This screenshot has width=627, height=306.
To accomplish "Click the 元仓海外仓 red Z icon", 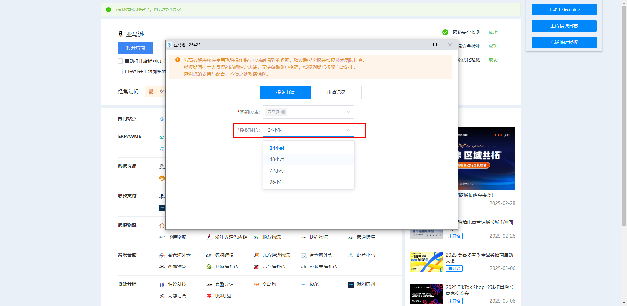I will click(256, 267).
